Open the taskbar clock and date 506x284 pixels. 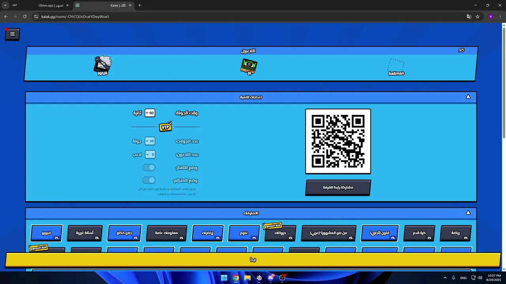click(x=493, y=278)
